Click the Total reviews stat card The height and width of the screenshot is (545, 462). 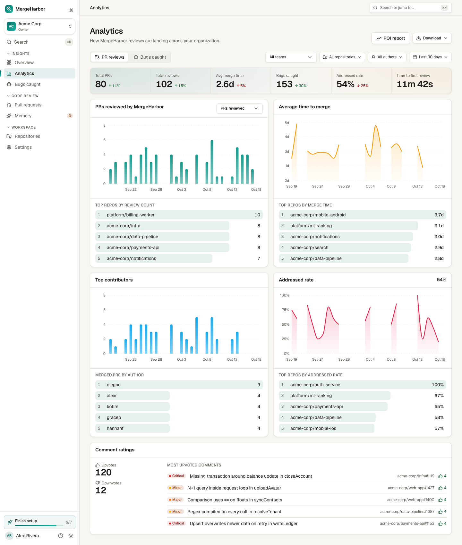(x=180, y=81)
